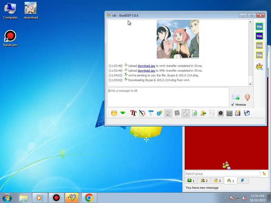
Task: Click 'vm4 is sending to you the file' line
Action: (163, 75)
